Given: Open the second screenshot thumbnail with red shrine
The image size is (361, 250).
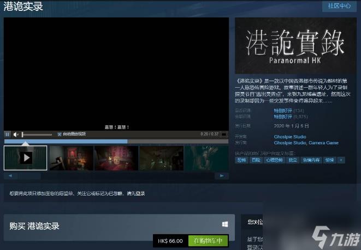Looking at the screenshot, I should point(71,158).
